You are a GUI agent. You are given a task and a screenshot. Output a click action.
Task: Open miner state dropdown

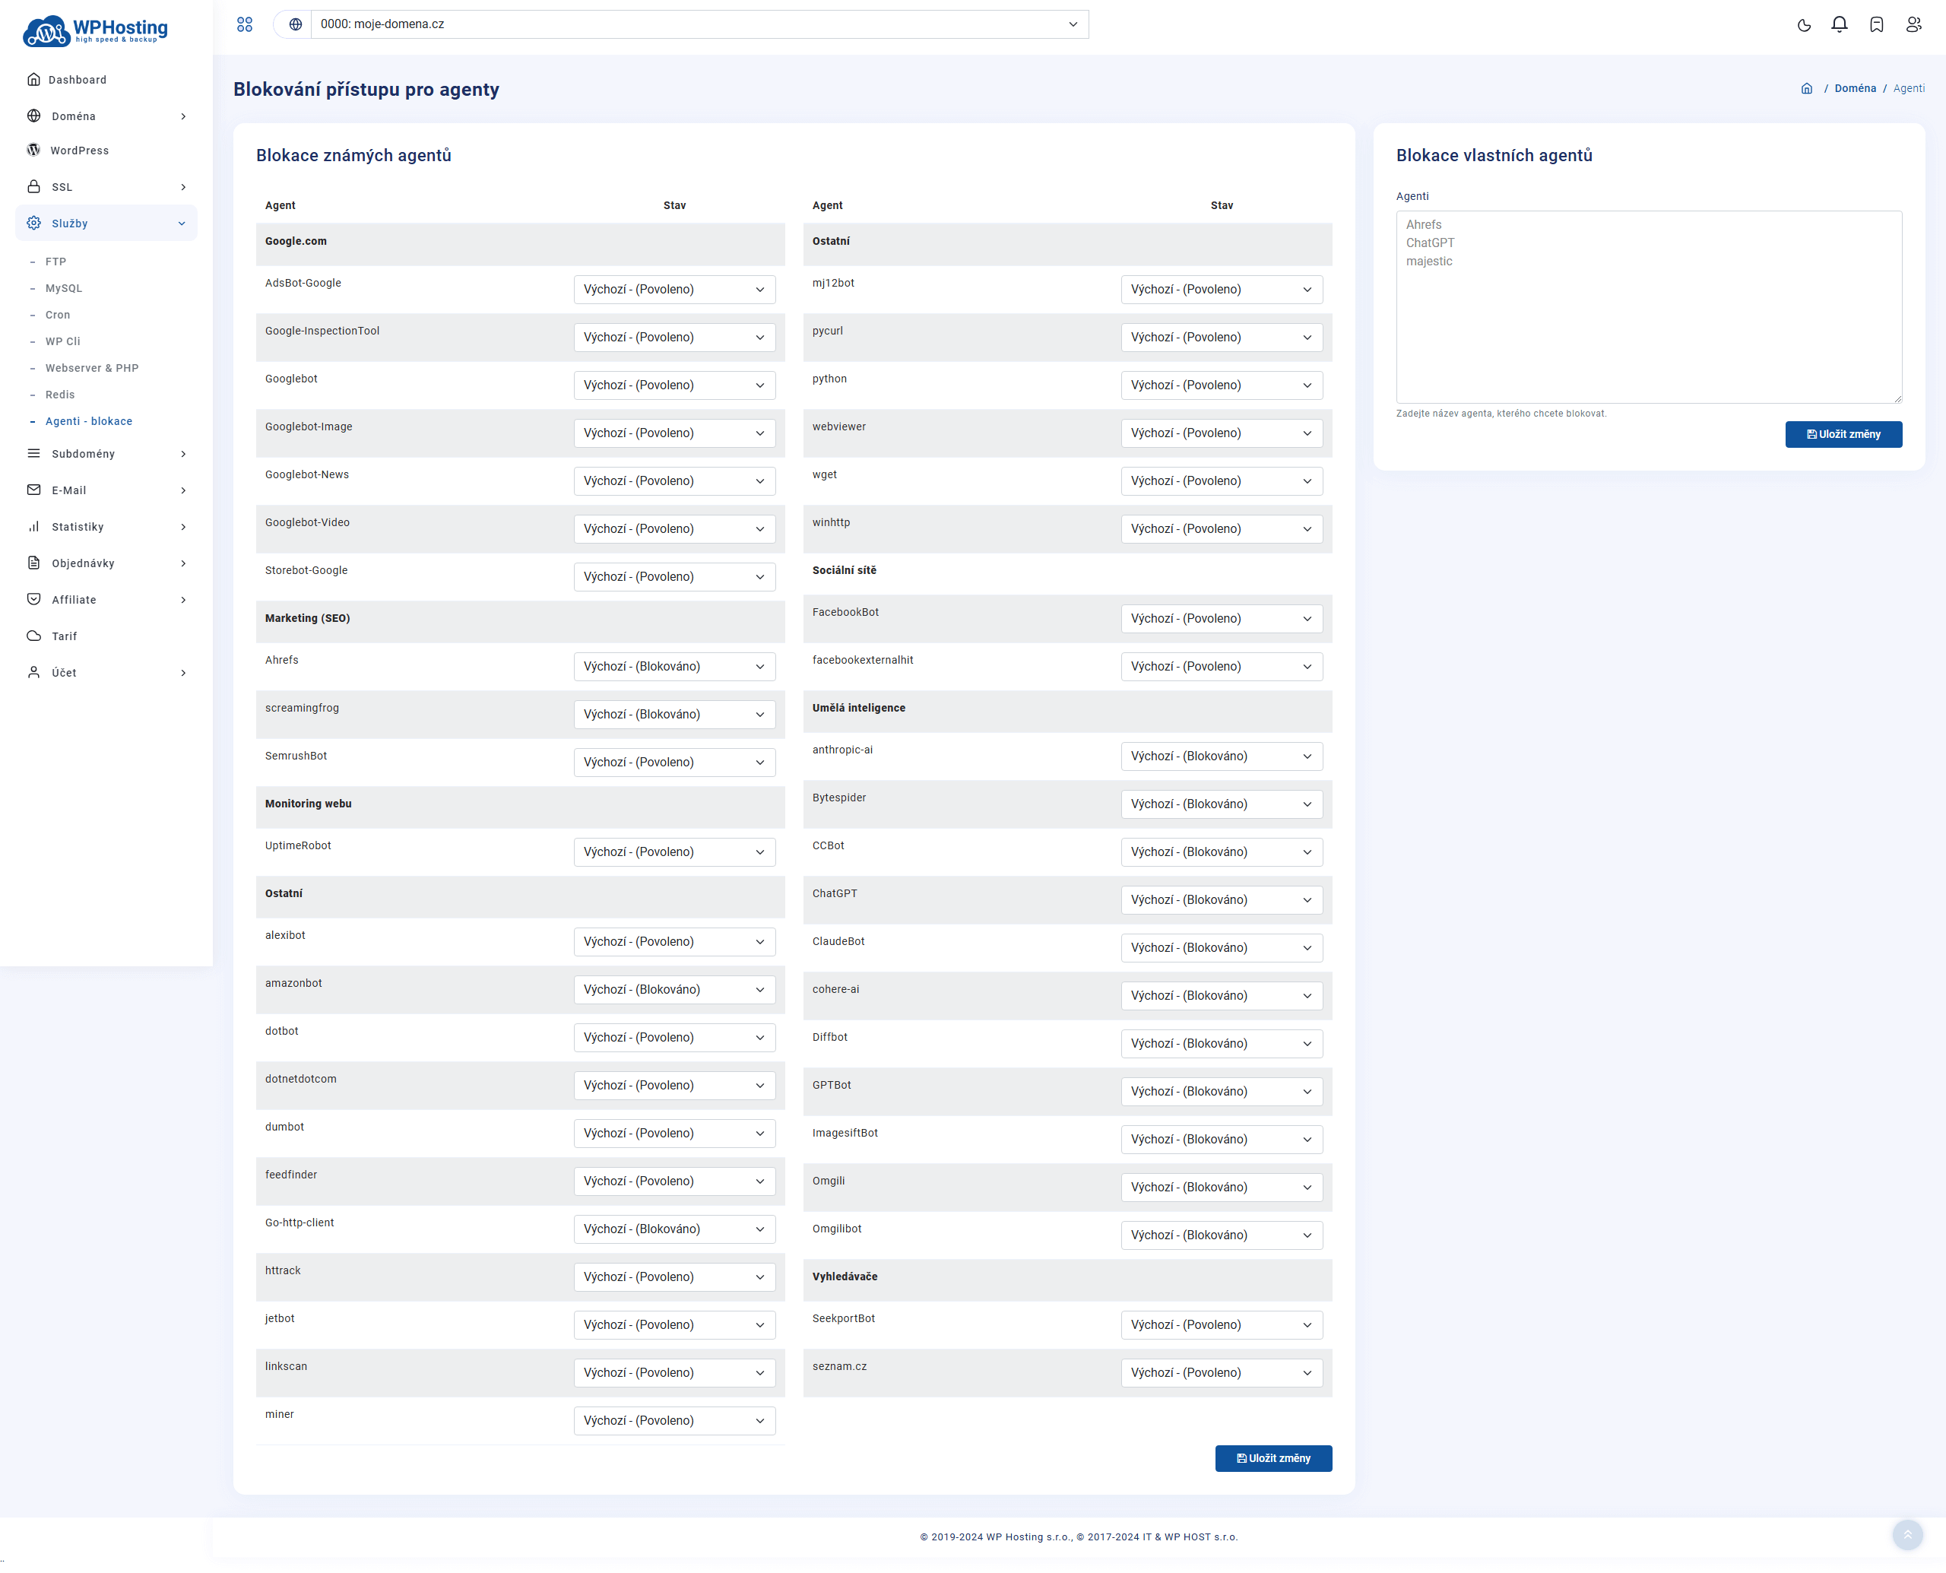click(674, 1421)
